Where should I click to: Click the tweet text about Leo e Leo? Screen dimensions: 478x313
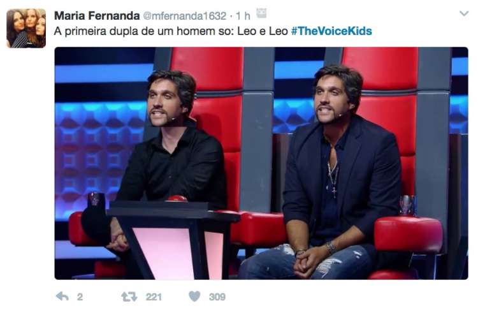pos(171,31)
